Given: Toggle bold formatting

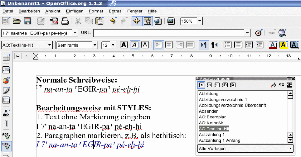Looking at the screenshot, I should (x=124, y=45).
